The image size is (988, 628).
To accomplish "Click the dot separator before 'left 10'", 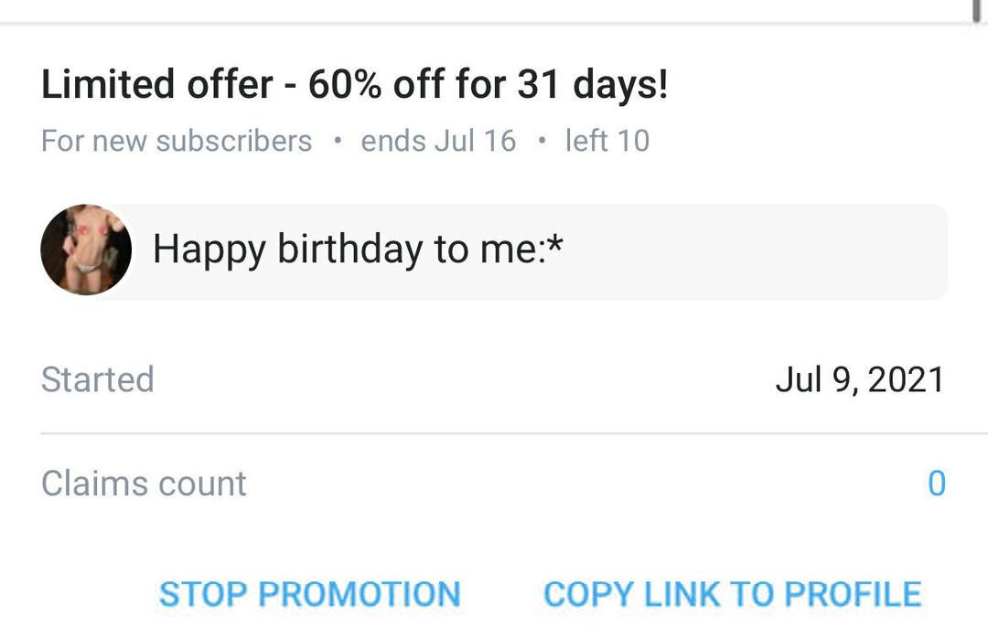I will 542,142.
